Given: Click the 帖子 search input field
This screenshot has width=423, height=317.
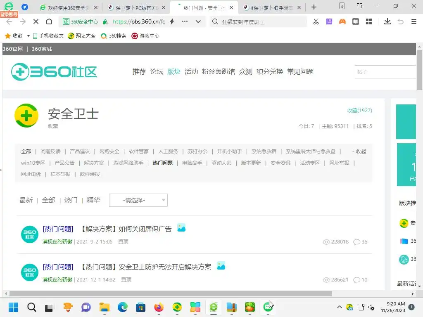Looking at the screenshot, I should coord(385,72).
